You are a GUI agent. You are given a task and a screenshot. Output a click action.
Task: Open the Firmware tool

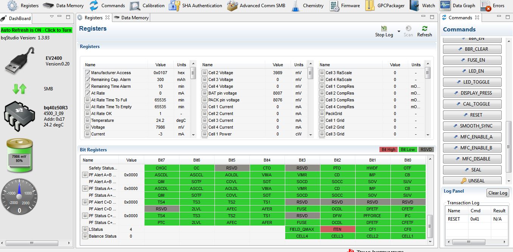tap(345, 6)
